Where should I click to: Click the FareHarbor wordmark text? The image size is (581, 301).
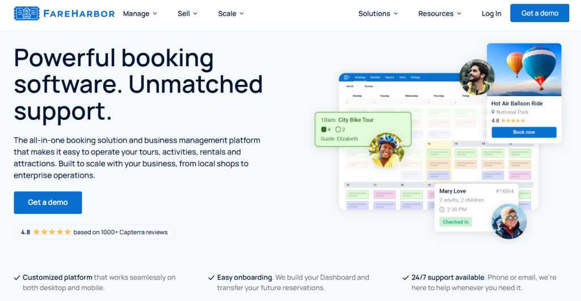pos(79,14)
